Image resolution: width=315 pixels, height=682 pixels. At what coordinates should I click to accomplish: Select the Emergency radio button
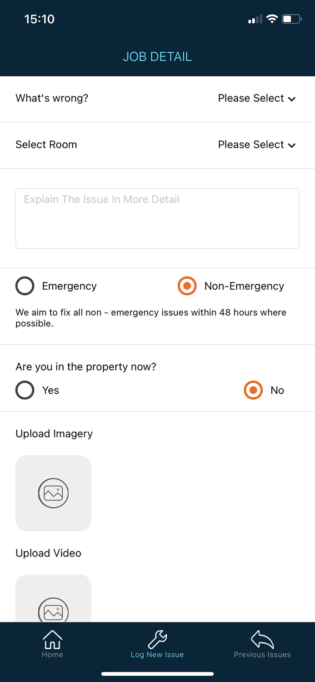[x=25, y=286]
